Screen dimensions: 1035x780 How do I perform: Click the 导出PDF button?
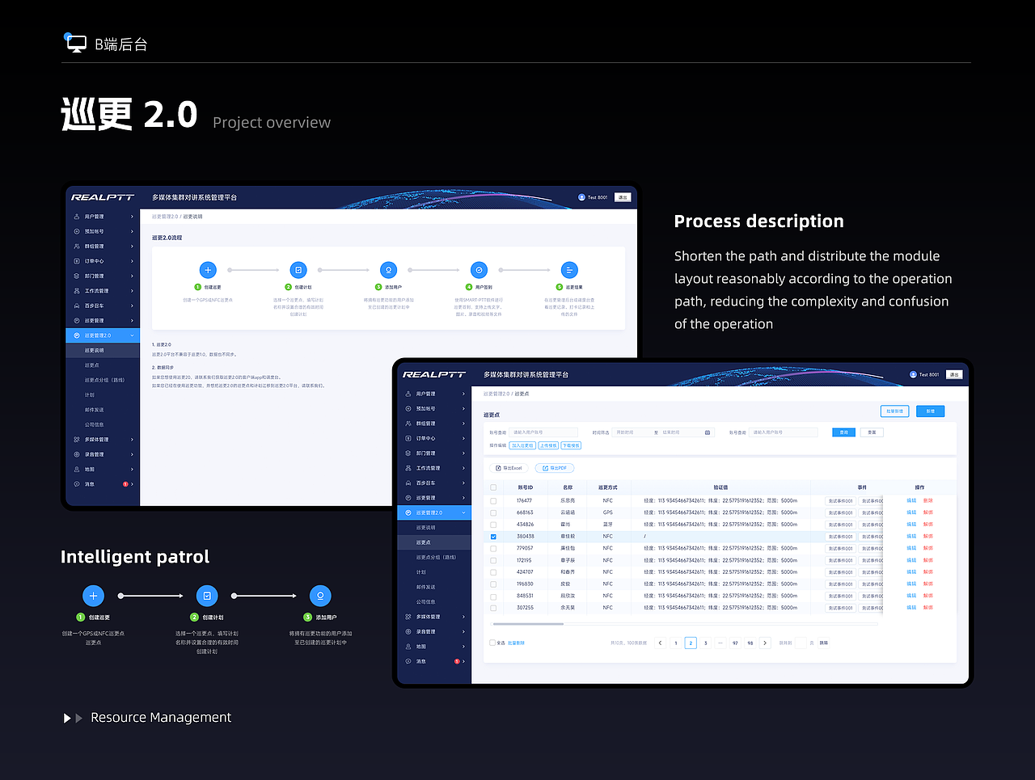pyautogui.click(x=555, y=468)
